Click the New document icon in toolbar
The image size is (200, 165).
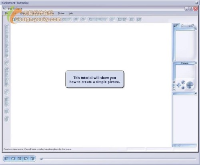click(14, 20)
